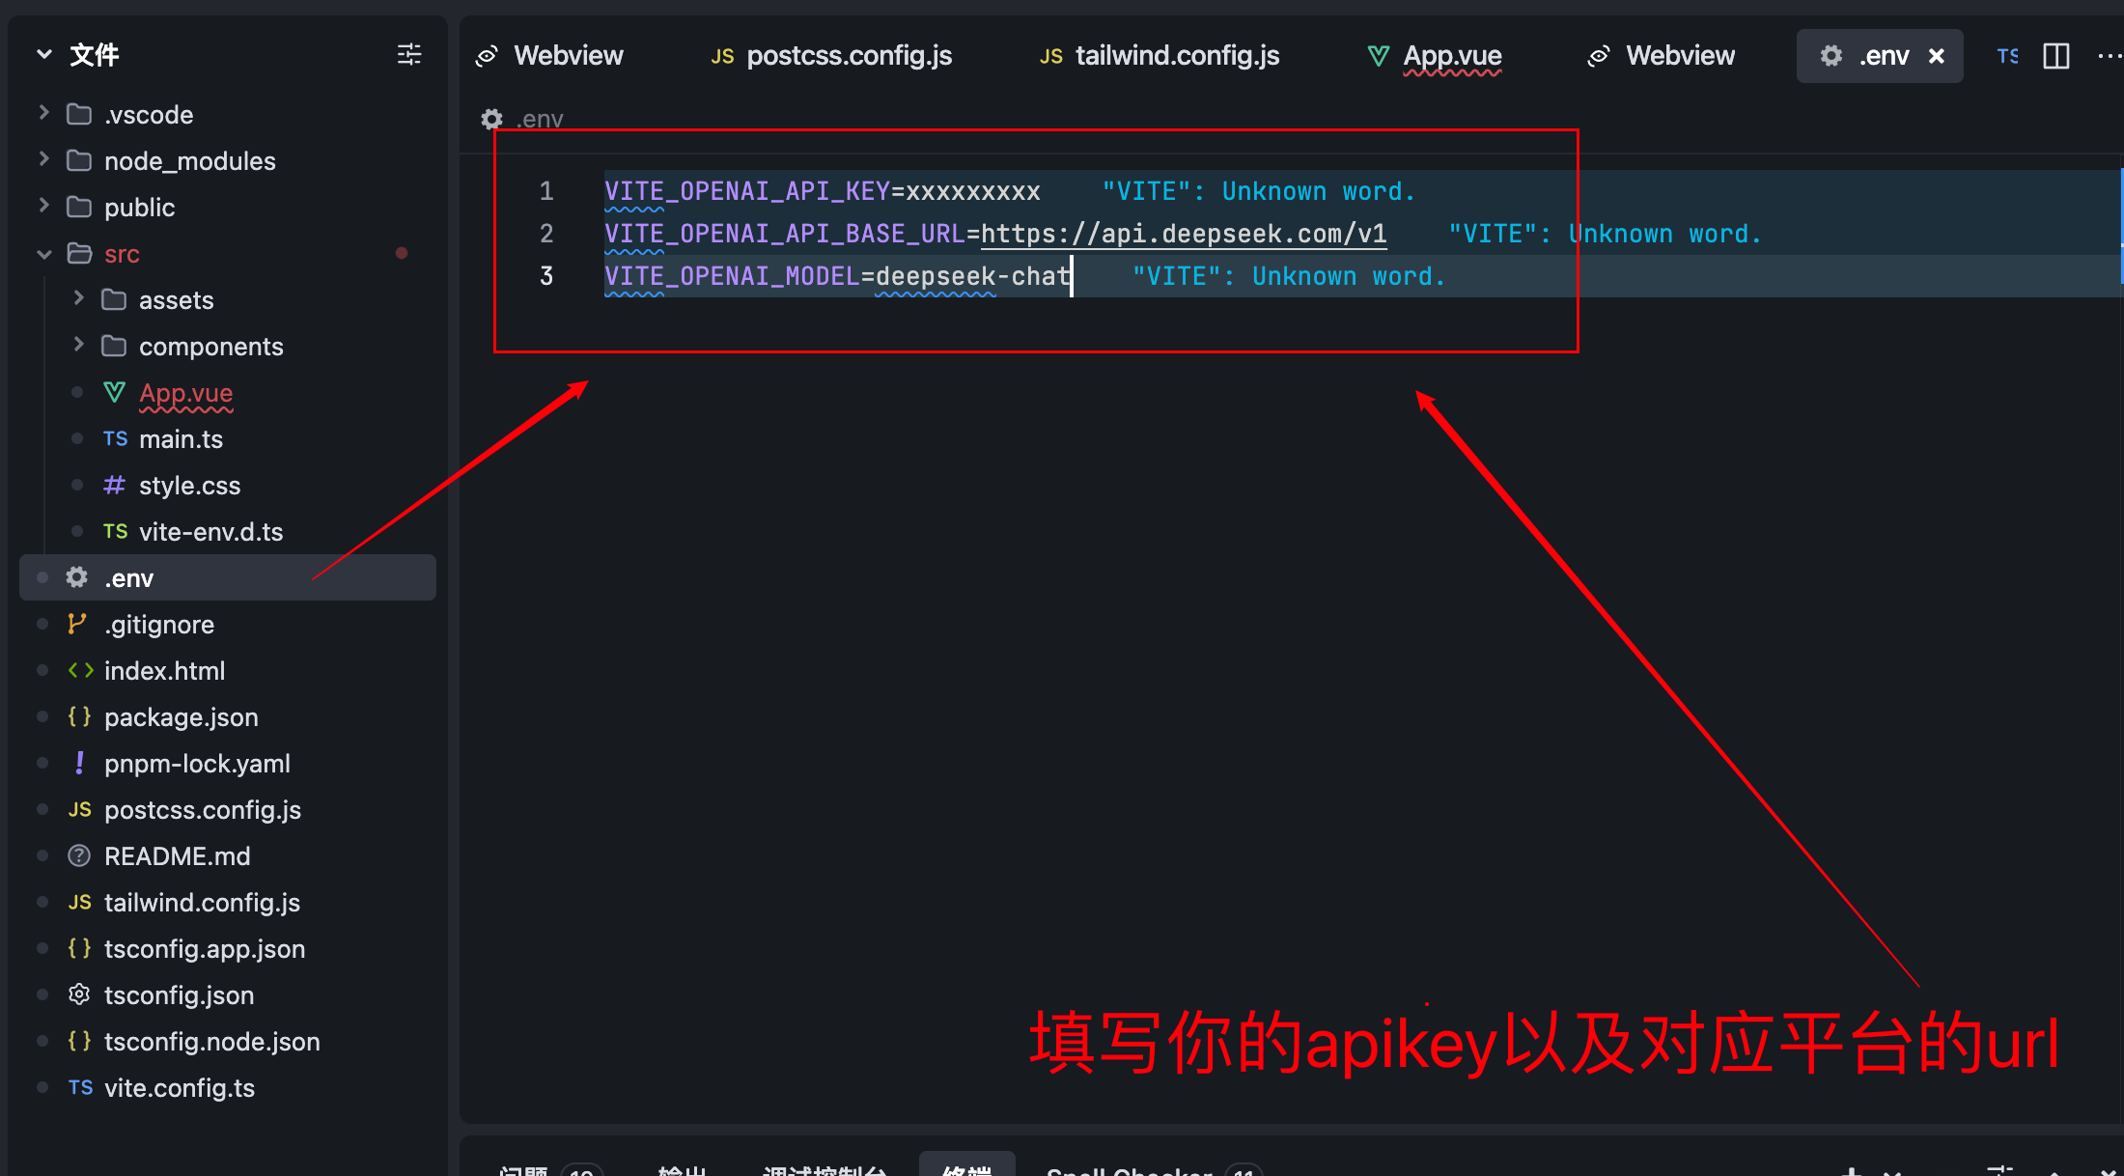The width and height of the screenshot is (2124, 1176).
Task: Select the Vue icon of App.vue file
Action: pos(114,392)
